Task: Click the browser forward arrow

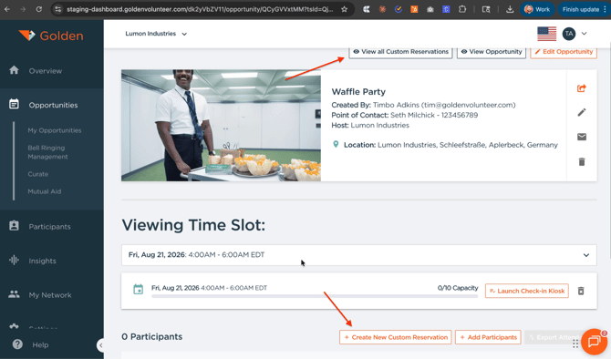Action: pyautogui.click(x=23, y=9)
